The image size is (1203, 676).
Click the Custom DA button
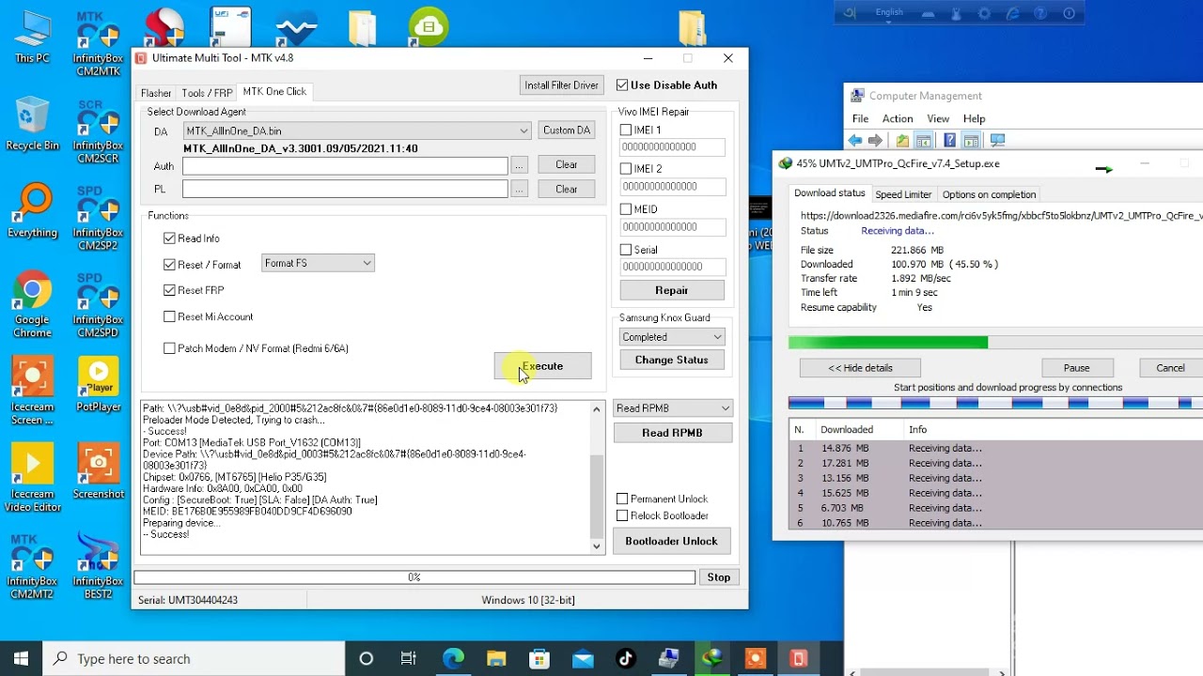(567, 131)
